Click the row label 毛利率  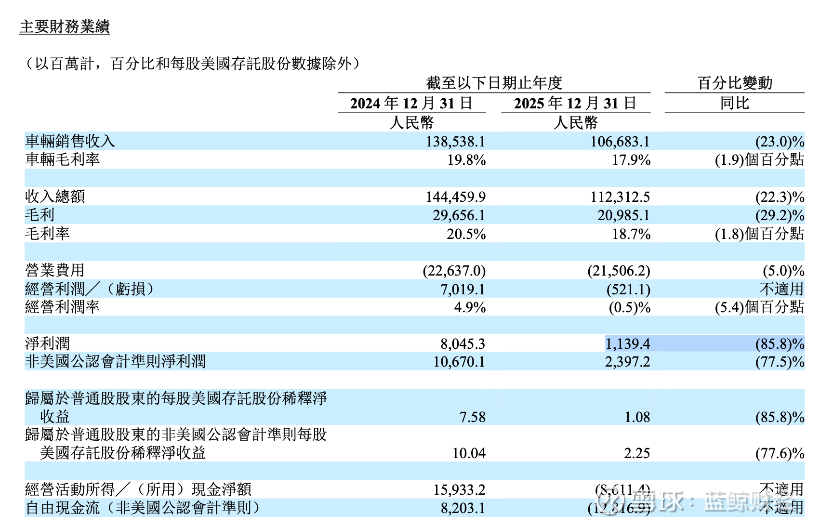click(x=47, y=234)
